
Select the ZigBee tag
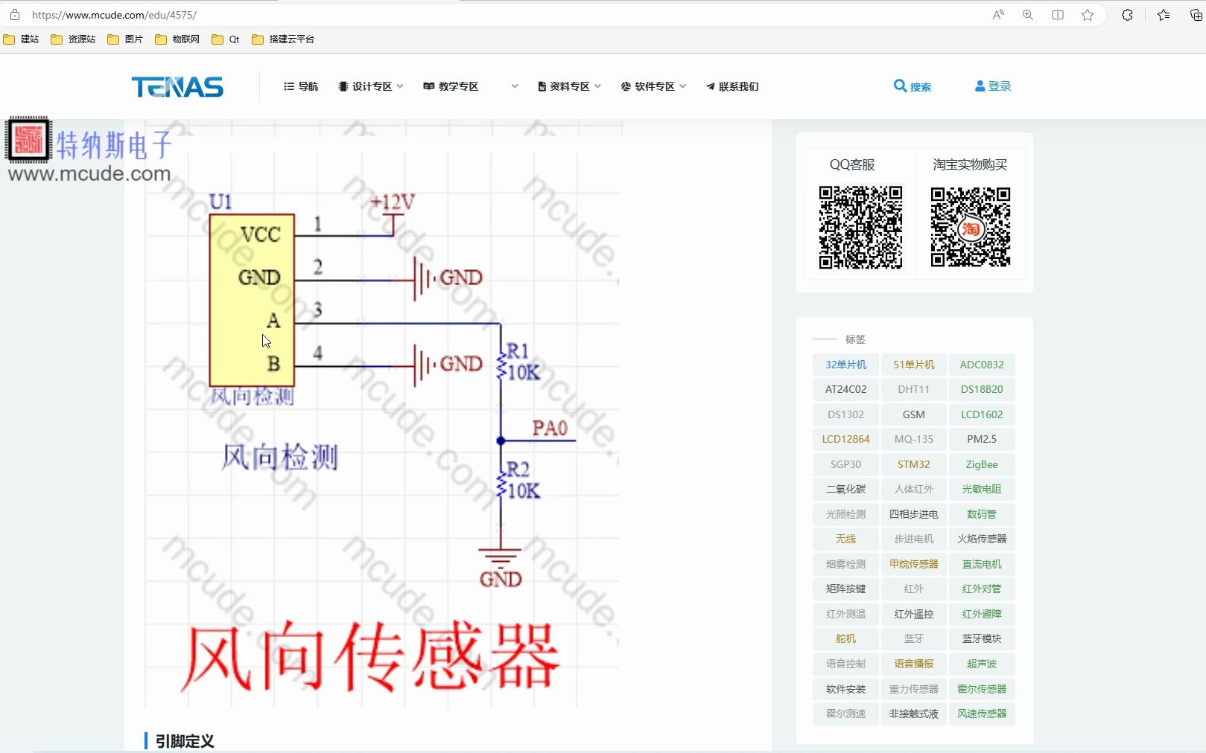pos(982,464)
